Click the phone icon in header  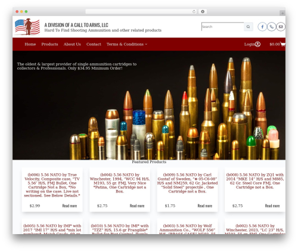click(x=271, y=27)
